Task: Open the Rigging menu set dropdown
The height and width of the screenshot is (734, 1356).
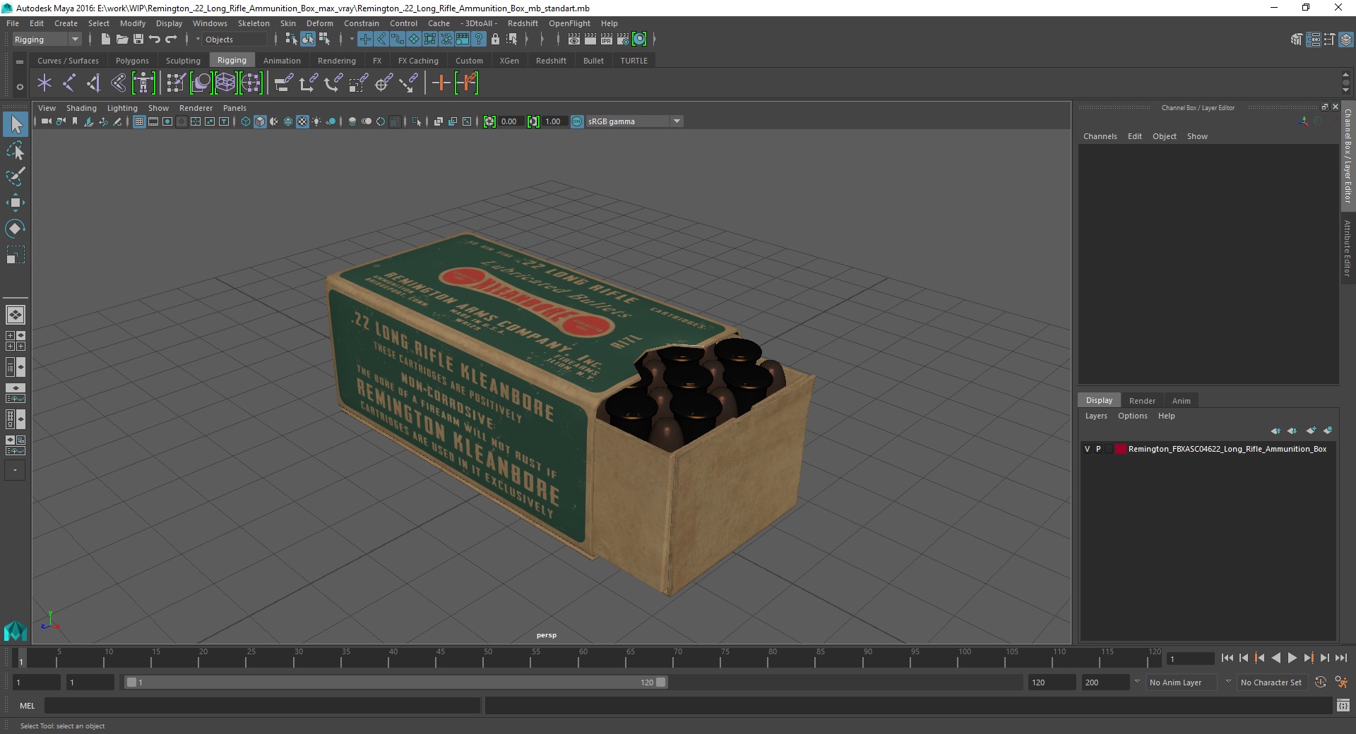Action: (x=47, y=40)
